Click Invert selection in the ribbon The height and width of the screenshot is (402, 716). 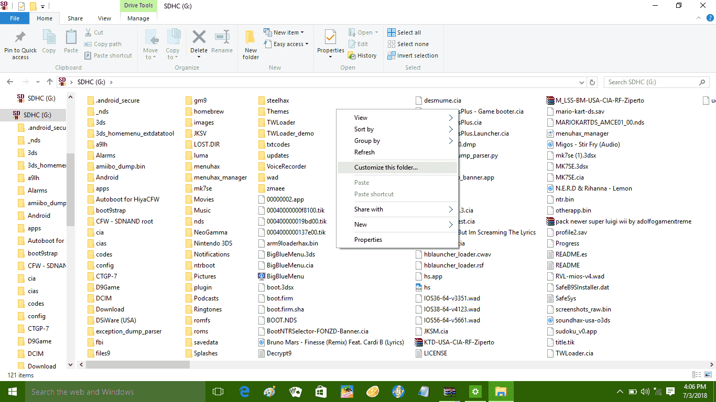[x=413, y=55]
